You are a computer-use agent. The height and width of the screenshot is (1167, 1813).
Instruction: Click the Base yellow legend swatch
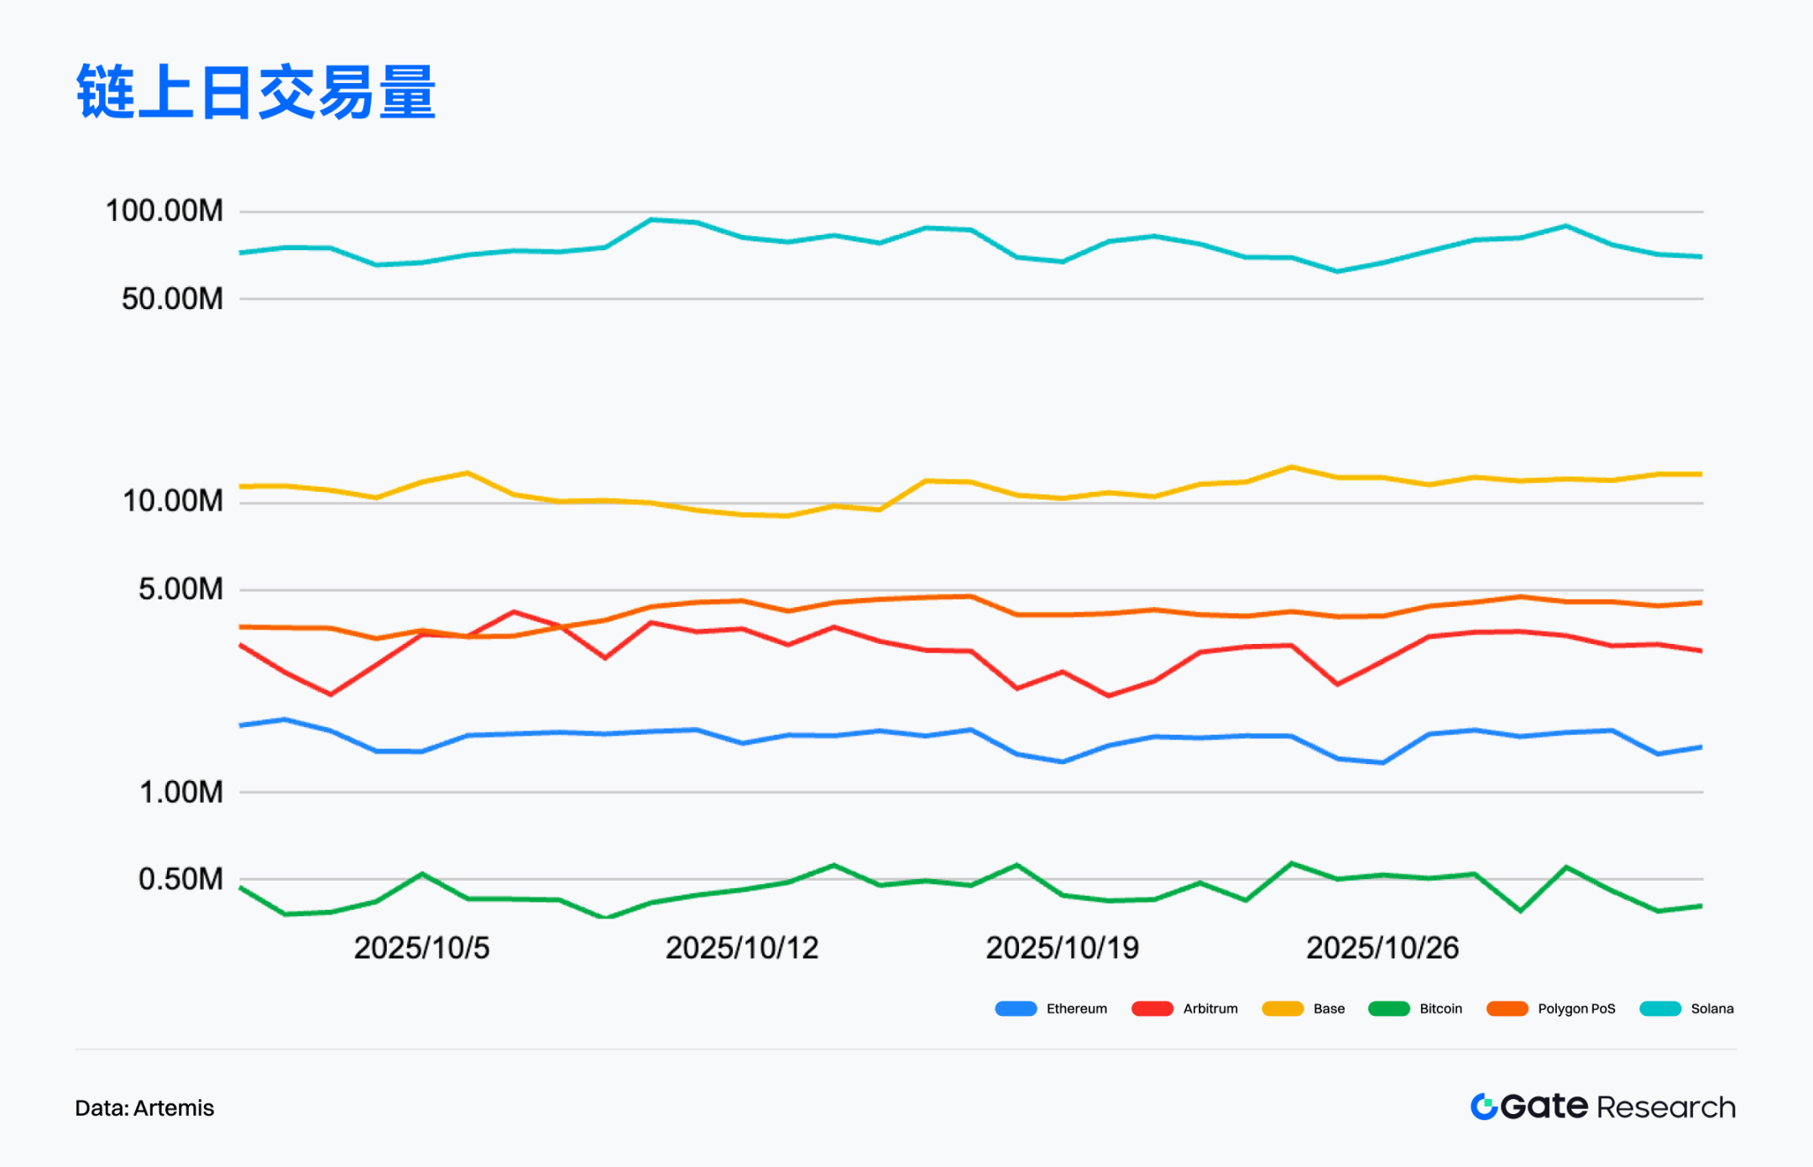click(1283, 1008)
